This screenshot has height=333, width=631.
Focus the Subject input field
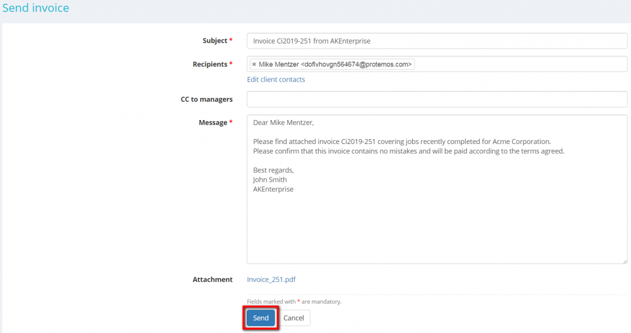click(437, 41)
